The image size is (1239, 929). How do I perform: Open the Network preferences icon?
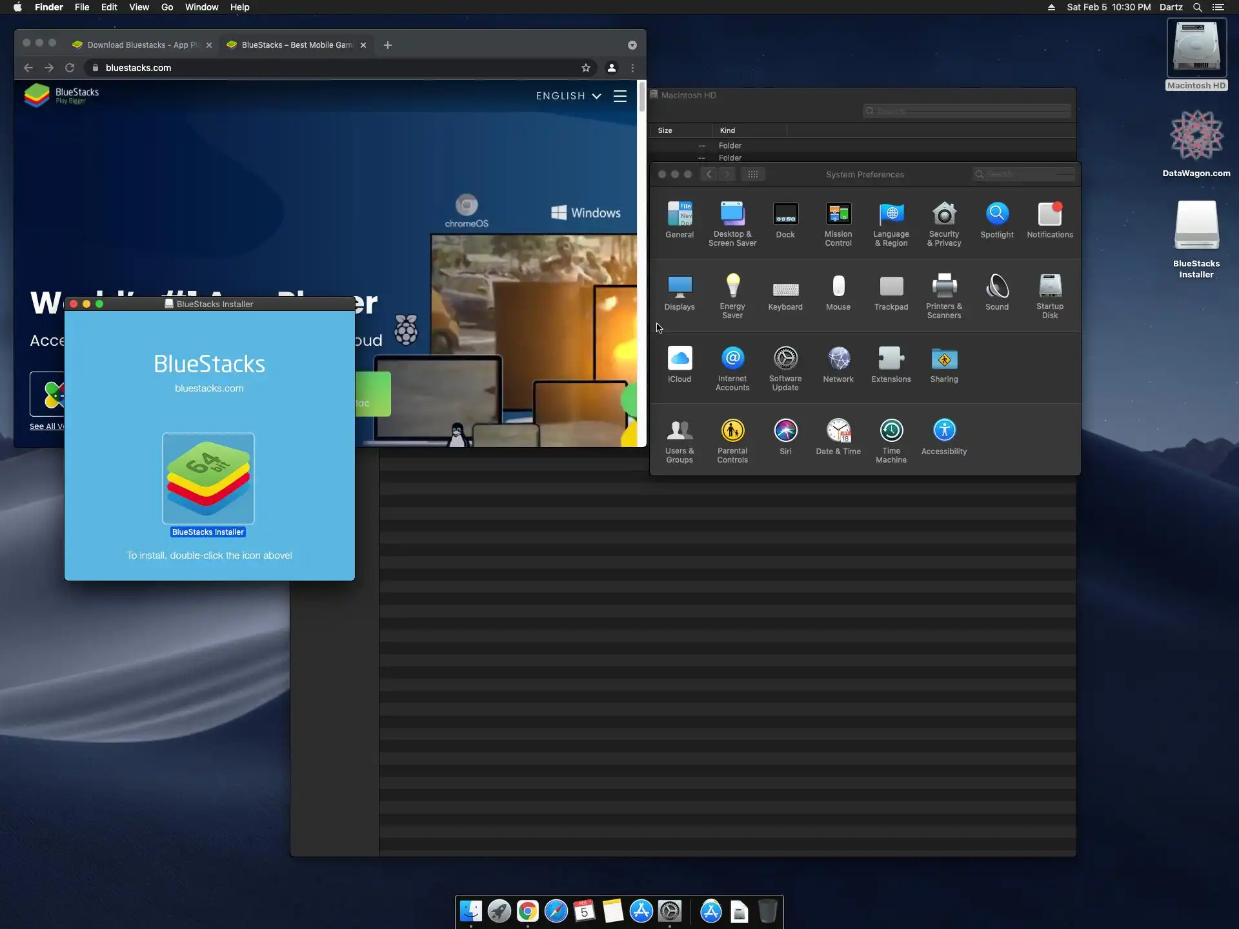(838, 359)
